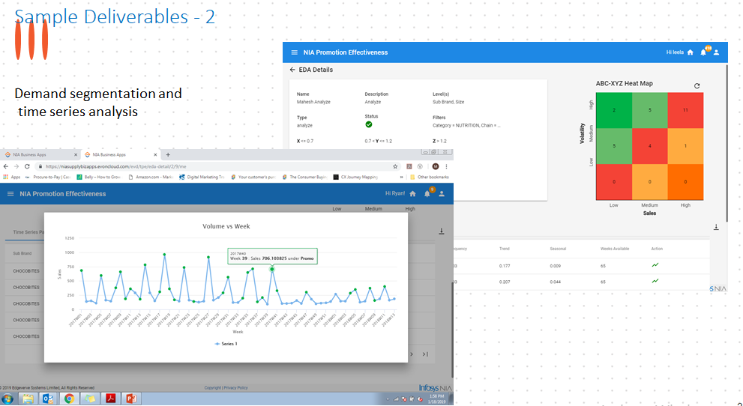Expand hidden bookmarks chevron
Viewport: 743px width, 406px height.
point(401,177)
